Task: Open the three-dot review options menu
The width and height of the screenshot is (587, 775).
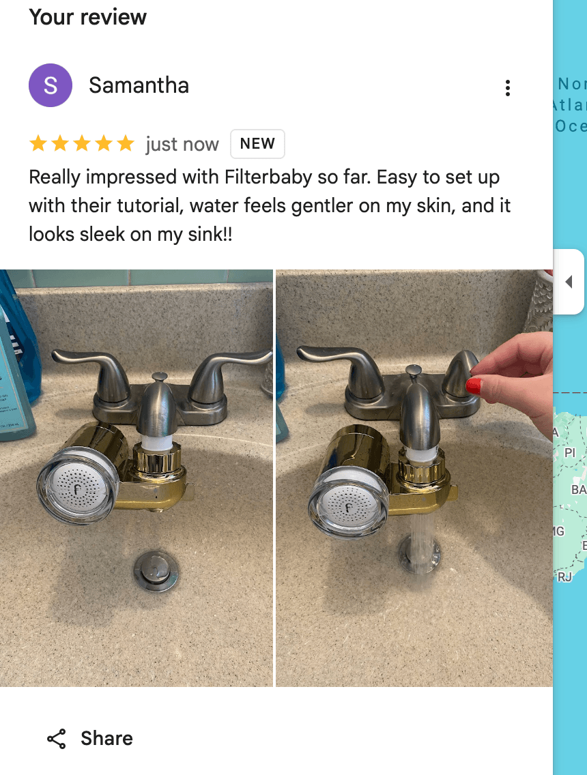Action: 507,88
